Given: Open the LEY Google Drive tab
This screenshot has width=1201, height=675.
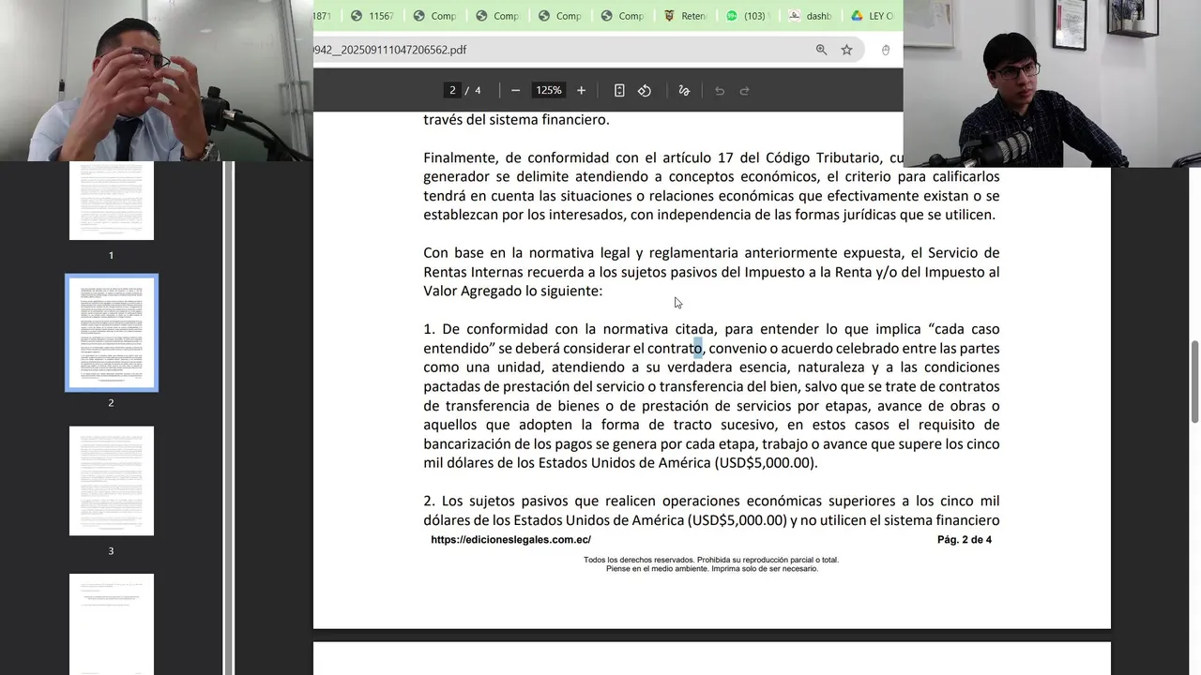Looking at the screenshot, I should pyautogui.click(x=872, y=16).
